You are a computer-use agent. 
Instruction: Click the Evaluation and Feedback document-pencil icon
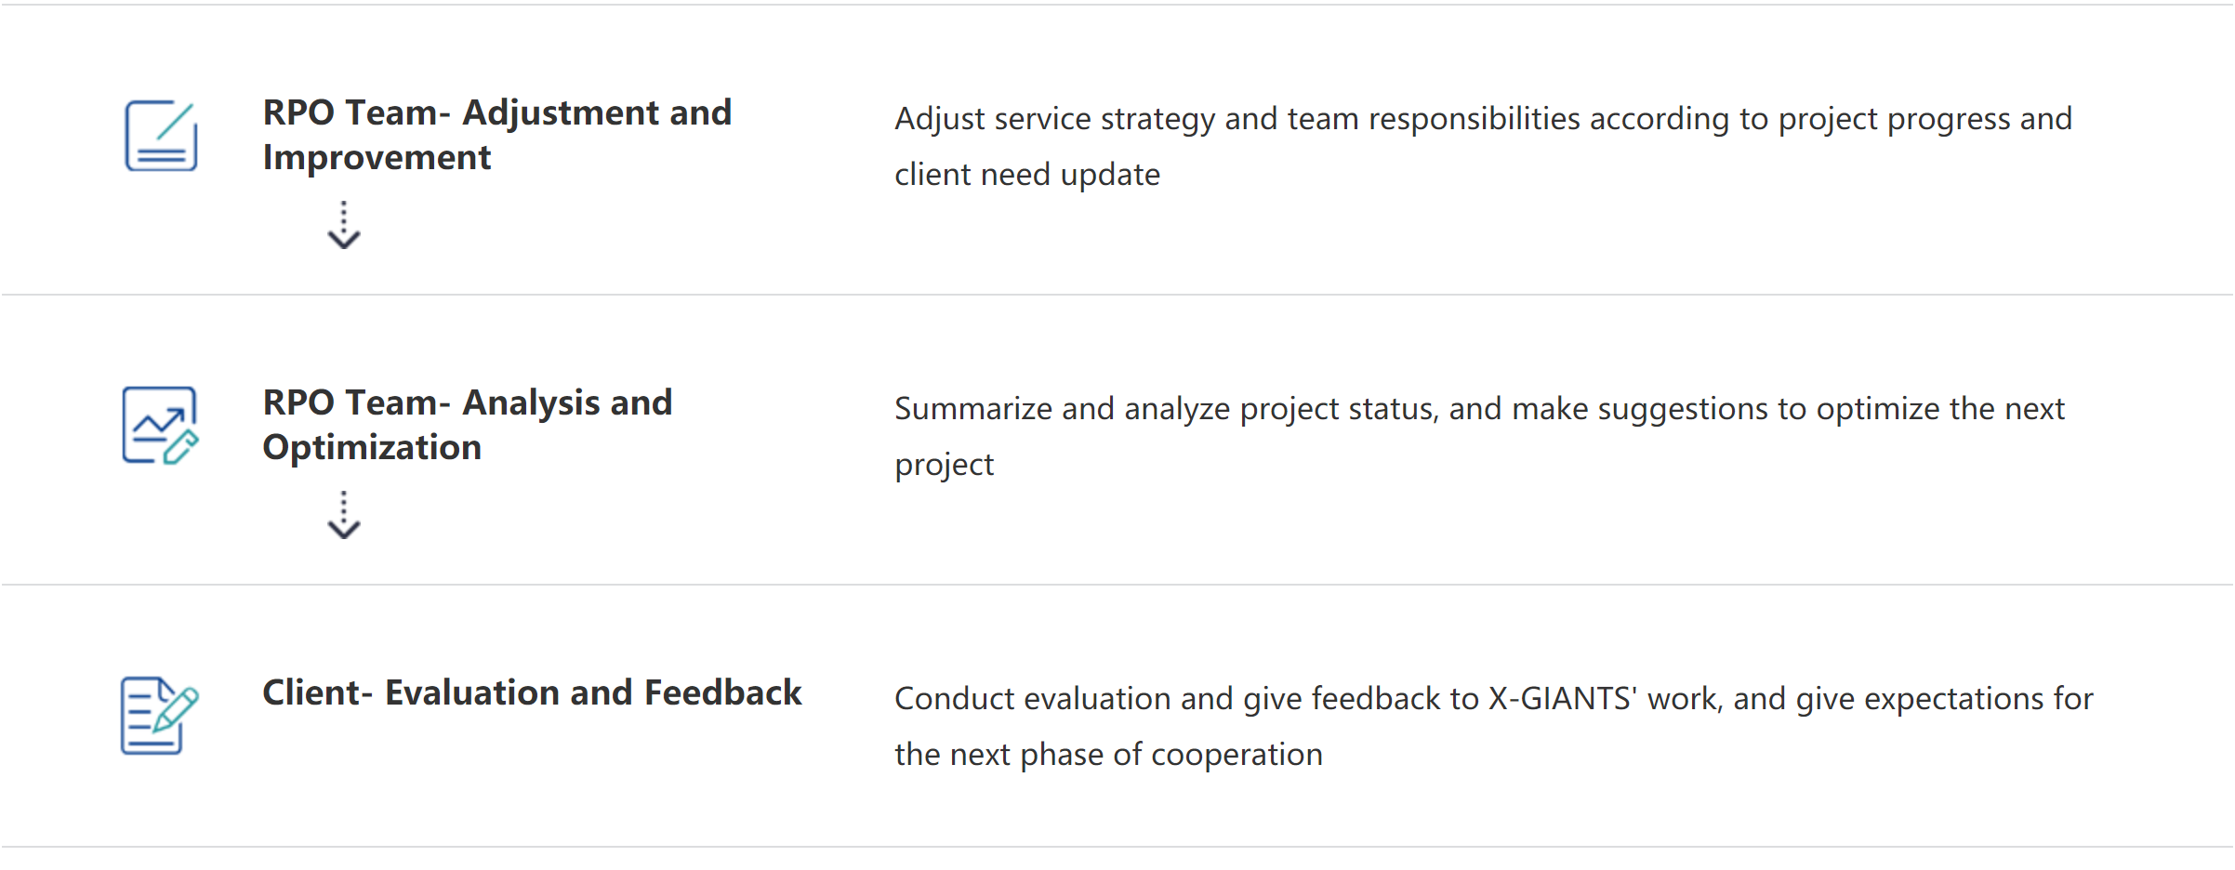[160, 715]
